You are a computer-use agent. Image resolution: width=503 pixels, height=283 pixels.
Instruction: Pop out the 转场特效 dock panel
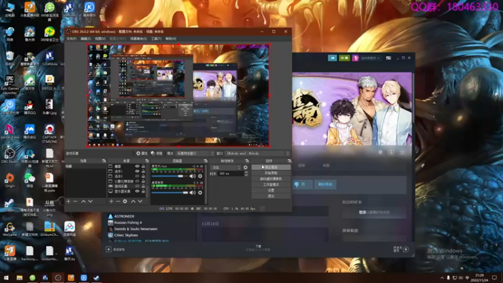[246, 161]
